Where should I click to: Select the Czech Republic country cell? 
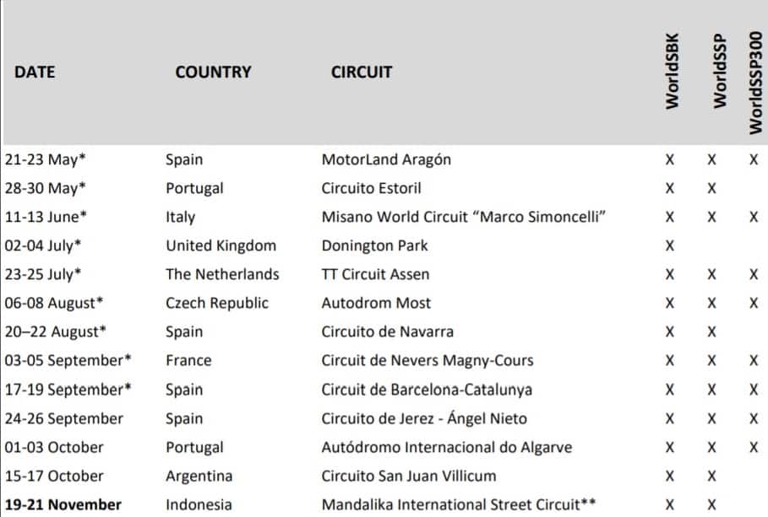click(x=217, y=303)
